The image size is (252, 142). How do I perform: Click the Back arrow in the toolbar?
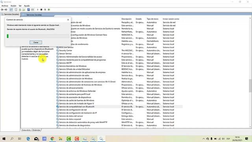[x=2, y=9]
